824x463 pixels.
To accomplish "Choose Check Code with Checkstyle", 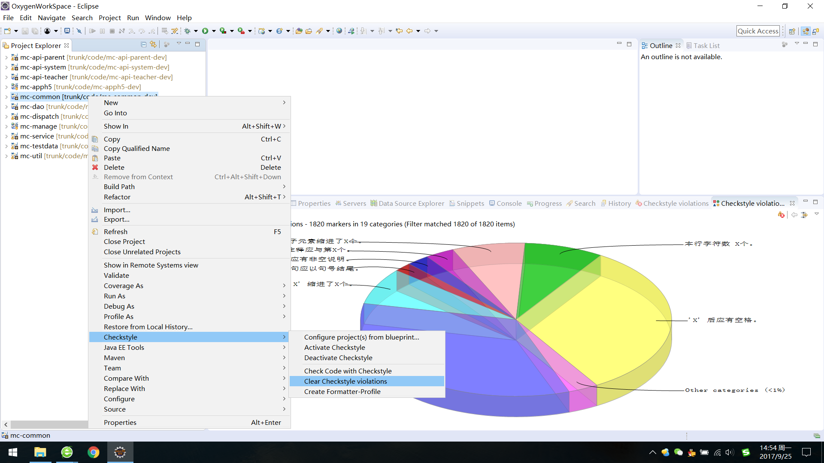I will click(367, 371).
